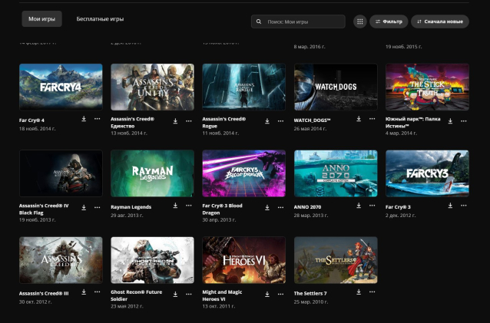Viewport: 490px width, 323px height.
Task: Click the download icon for Rayman Legends
Action: point(175,206)
